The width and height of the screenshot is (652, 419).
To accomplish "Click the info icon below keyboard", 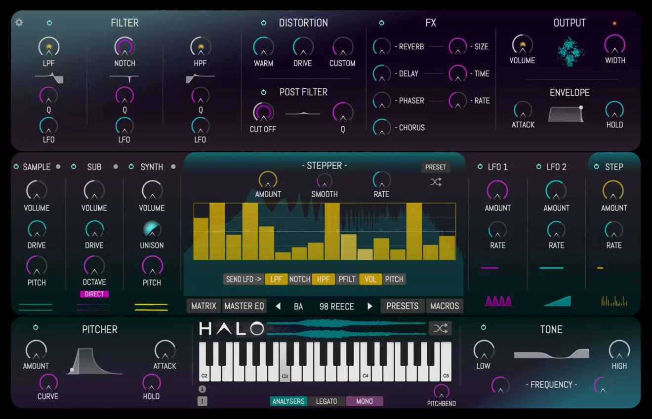I will tap(202, 389).
